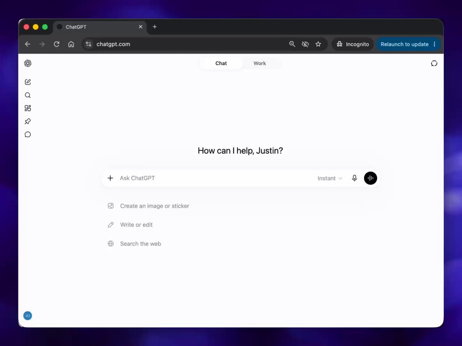This screenshot has width=462, height=346.
Task: Switch to the Work tab
Action: tap(260, 63)
